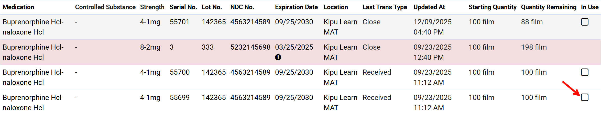Click the expired warning icon under 03/25/2025
Image resolution: width=601 pixels, height=113 pixels.
click(x=278, y=58)
